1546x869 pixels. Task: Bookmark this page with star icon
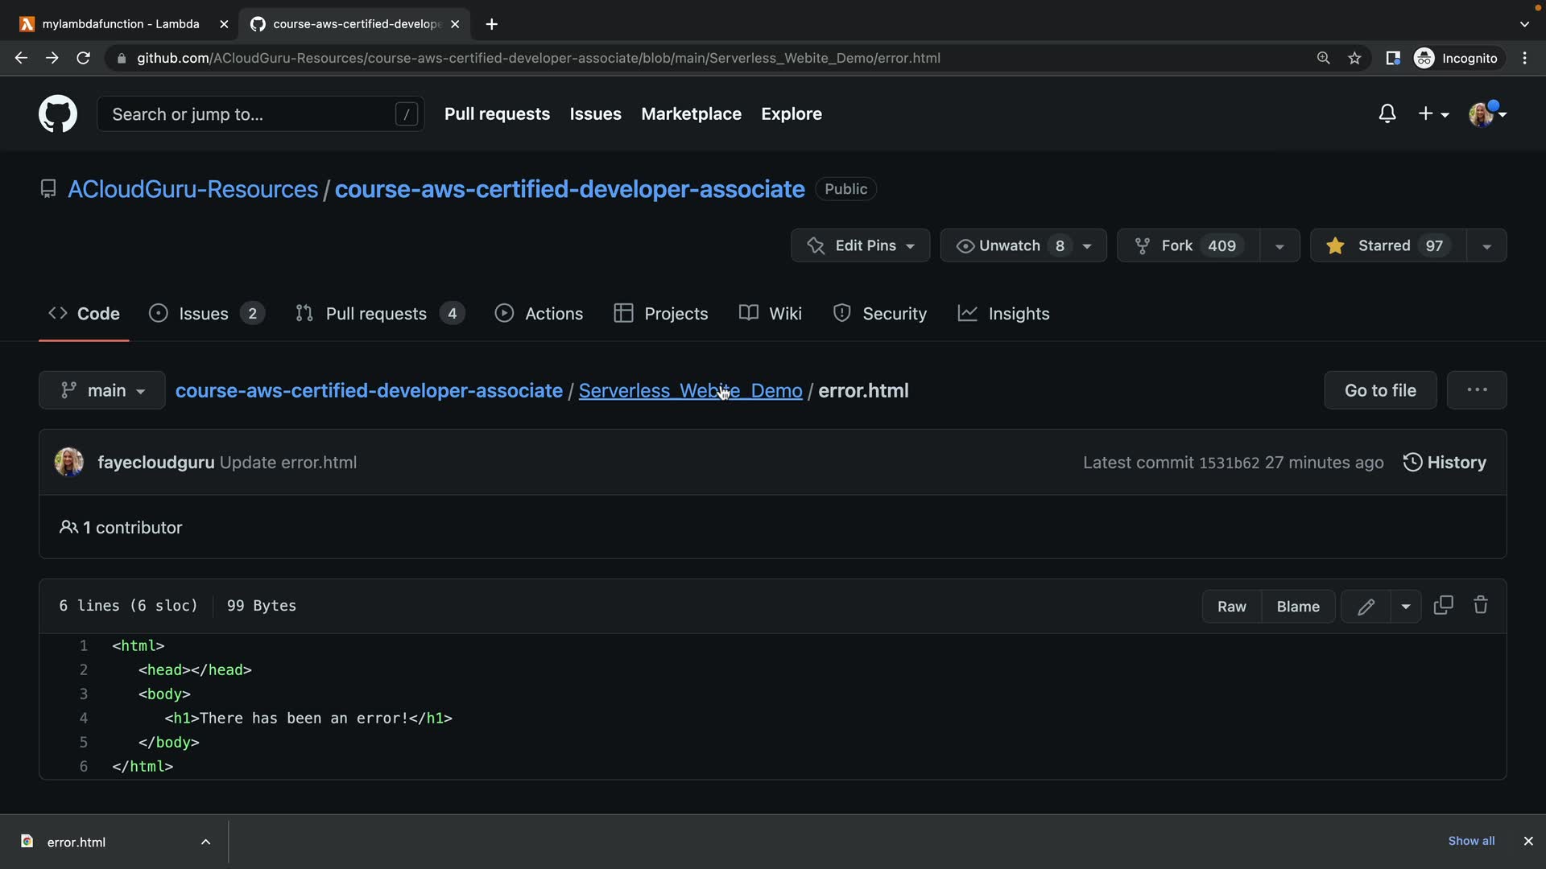[x=1354, y=58]
